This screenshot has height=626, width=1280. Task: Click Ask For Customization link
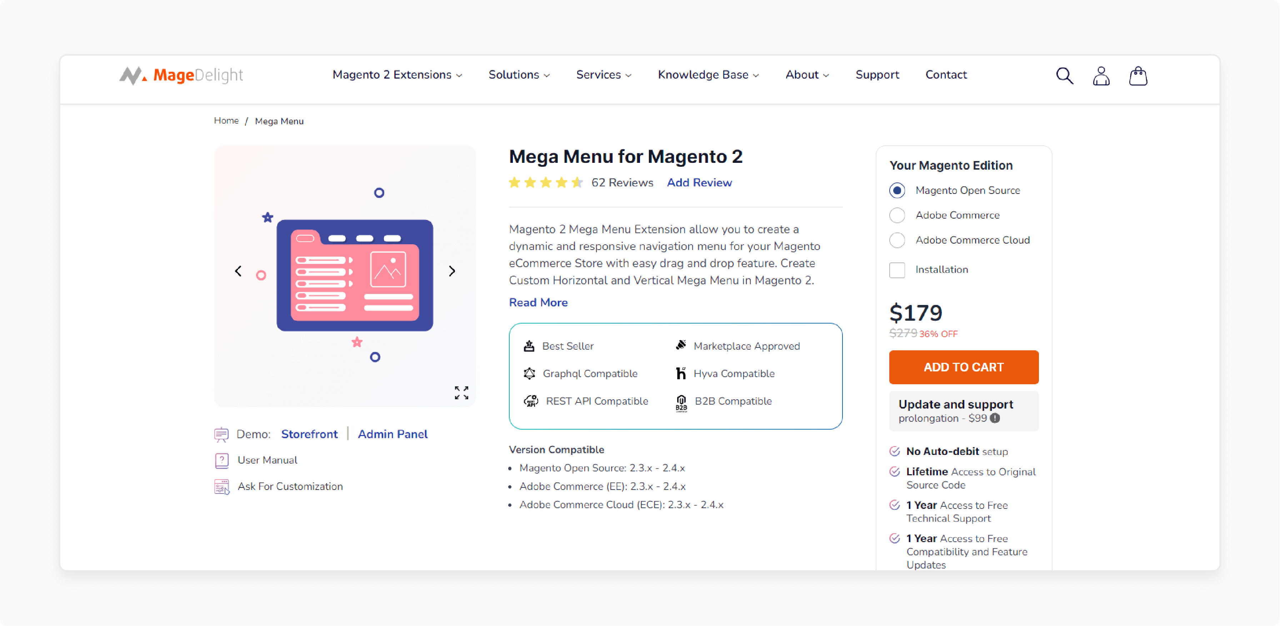[x=290, y=486]
